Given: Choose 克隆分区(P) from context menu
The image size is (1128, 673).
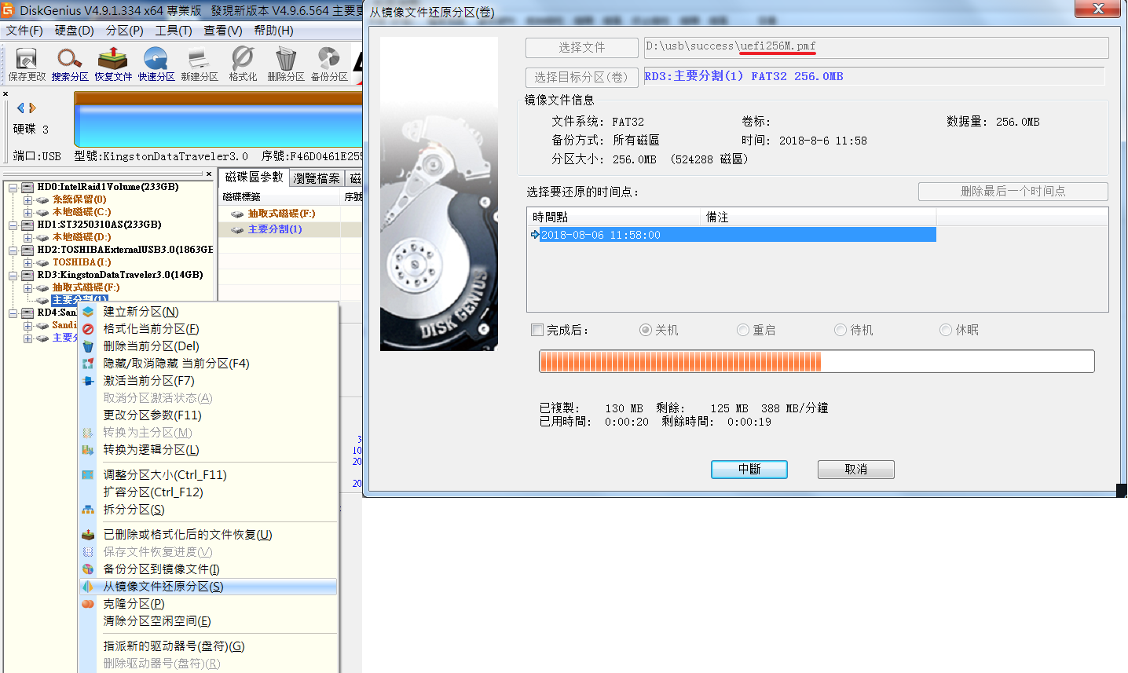Looking at the screenshot, I should coord(134,604).
